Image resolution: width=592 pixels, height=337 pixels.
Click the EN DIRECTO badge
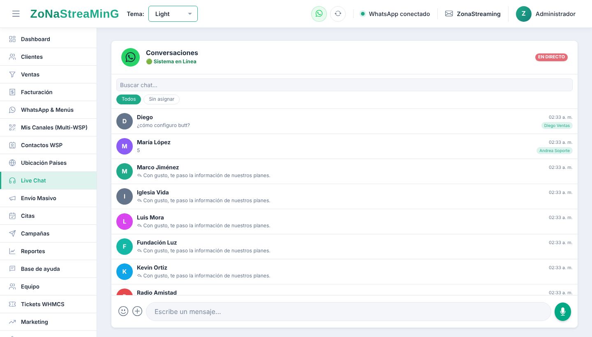point(551,57)
